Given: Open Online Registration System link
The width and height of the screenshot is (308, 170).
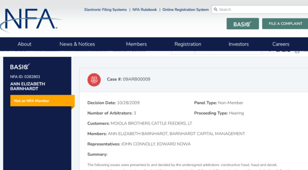Looking at the screenshot, I should tap(186, 10).
